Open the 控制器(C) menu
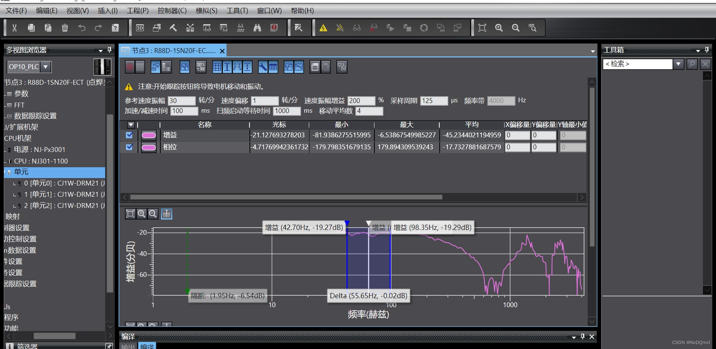716x349 pixels. [x=172, y=10]
